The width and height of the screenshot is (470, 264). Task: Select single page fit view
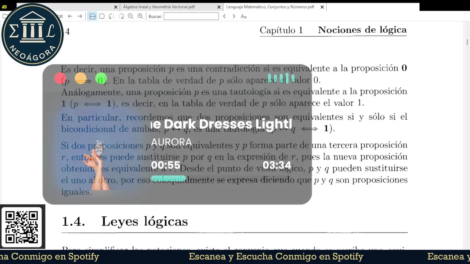tap(102, 16)
